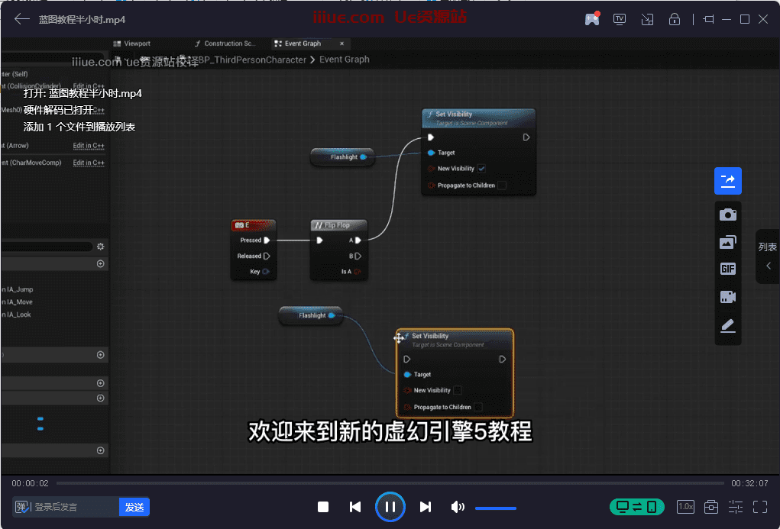Screen dimensions: 780x529
Task: Open the playback settings sliders icon
Action: (736, 507)
